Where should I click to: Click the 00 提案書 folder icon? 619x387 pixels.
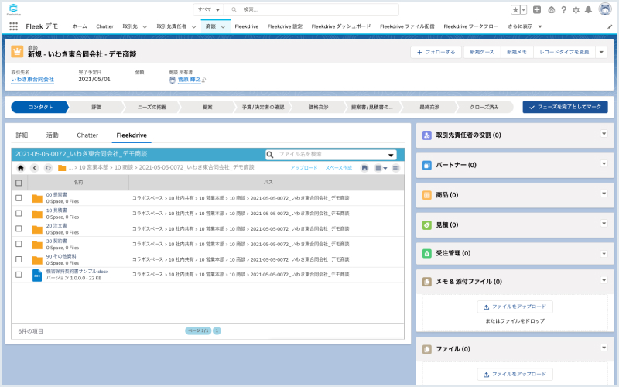coord(37,198)
